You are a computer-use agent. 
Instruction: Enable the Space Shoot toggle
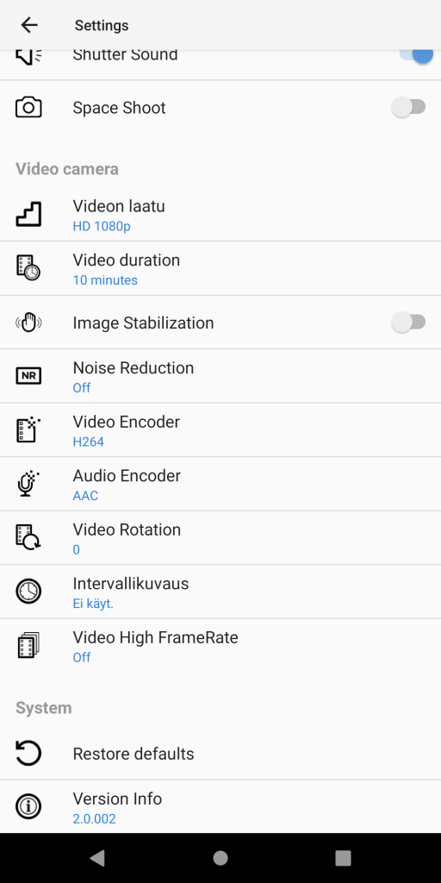tap(408, 107)
